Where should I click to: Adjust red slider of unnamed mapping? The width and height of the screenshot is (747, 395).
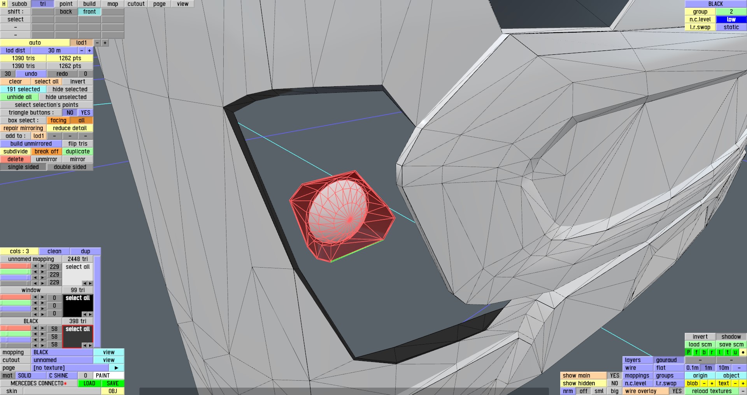click(x=16, y=266)
